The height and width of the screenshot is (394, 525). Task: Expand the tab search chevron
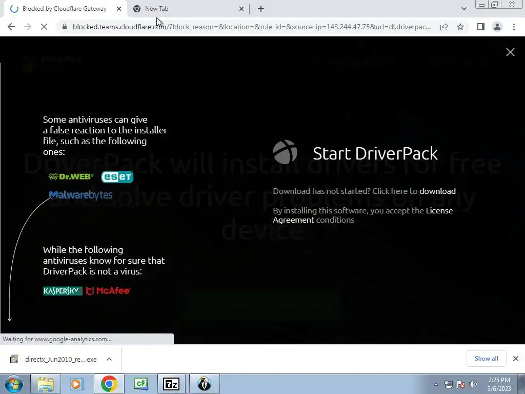[463, 9]
